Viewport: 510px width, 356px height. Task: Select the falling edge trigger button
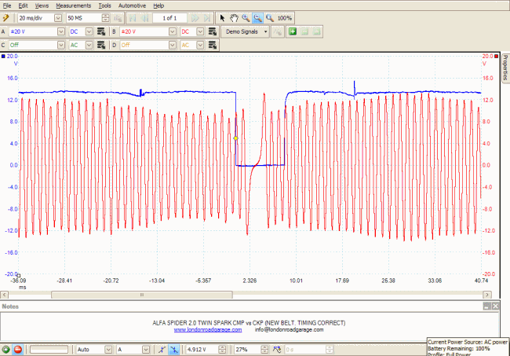(176, 349)
